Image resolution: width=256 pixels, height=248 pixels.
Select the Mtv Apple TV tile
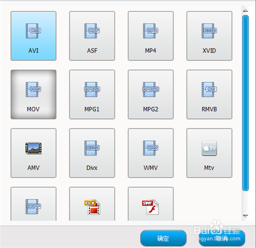click(209, 153)
